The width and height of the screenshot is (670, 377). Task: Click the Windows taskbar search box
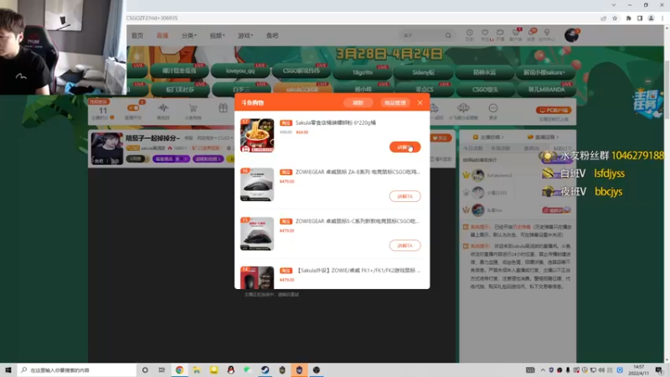(77, 370)
